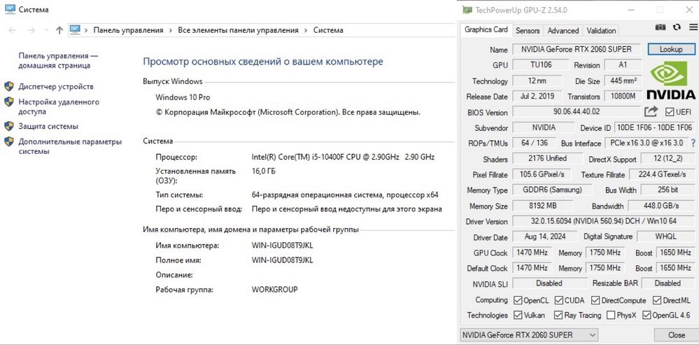Toggle the DirectML checkbox
The height and width of the screenshot is (345, 699).
point(656,300)
